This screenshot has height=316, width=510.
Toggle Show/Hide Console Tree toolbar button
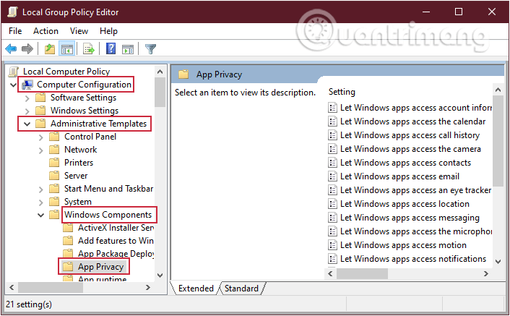click(66, 49)
